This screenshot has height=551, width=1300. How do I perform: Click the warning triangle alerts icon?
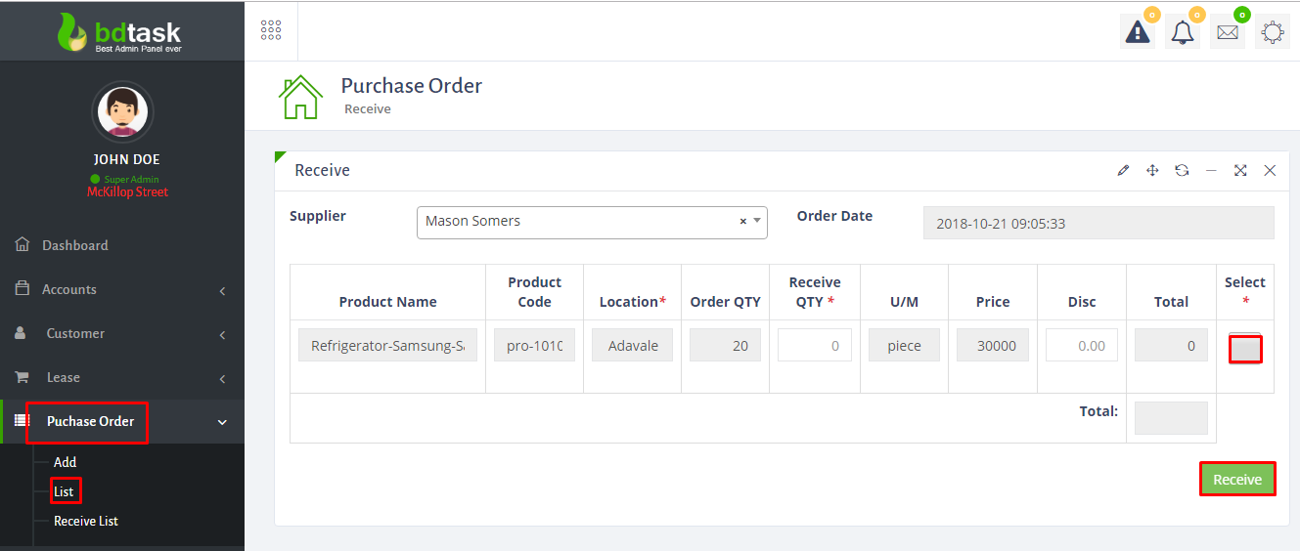pyautogui.click(x=1138, y=32)
